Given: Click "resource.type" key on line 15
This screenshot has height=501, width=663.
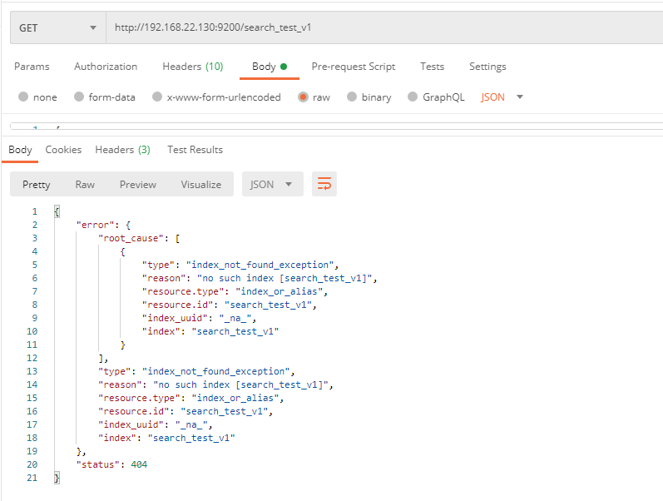Looking at the screenshot, I should [x=139, y=398].
